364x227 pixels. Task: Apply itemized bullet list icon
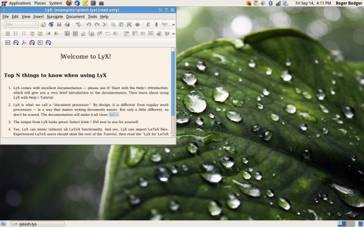point(24,33)
